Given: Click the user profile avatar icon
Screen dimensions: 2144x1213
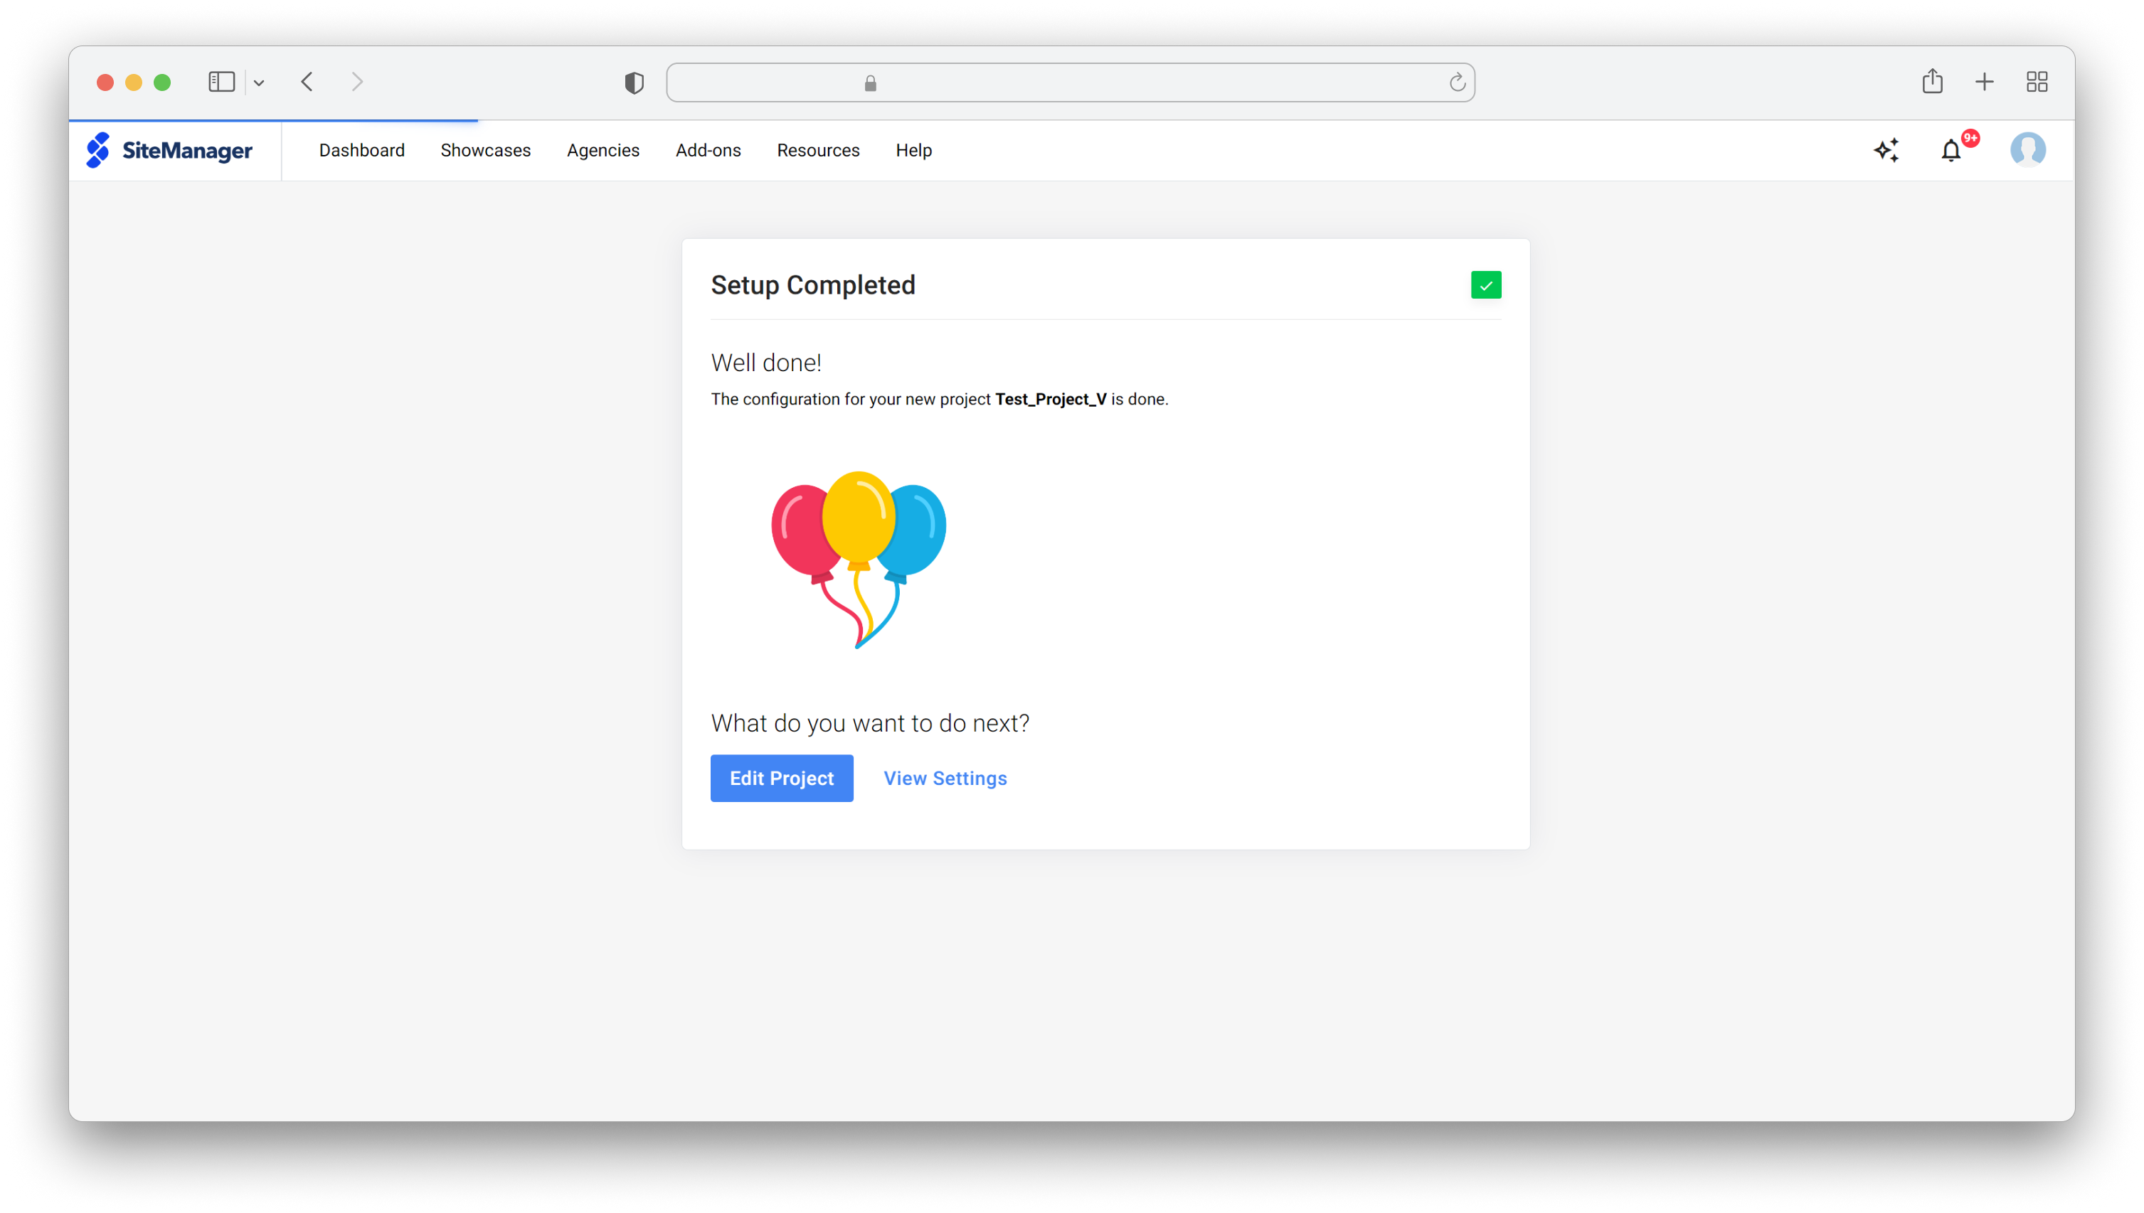Looking at the screenshot, I should [x=2029, y=149].
